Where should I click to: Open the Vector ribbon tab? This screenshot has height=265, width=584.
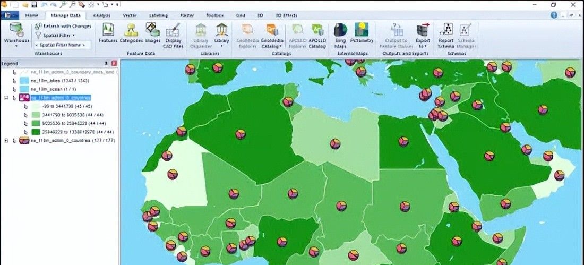click(x=130, y=15)
